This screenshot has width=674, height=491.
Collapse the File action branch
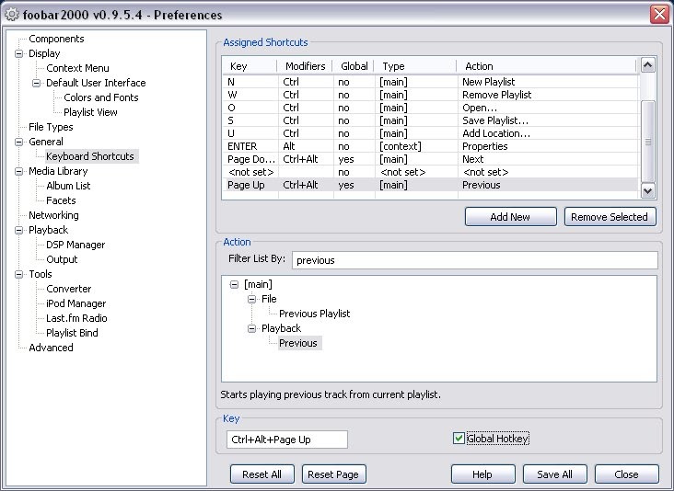pos(252,299)
